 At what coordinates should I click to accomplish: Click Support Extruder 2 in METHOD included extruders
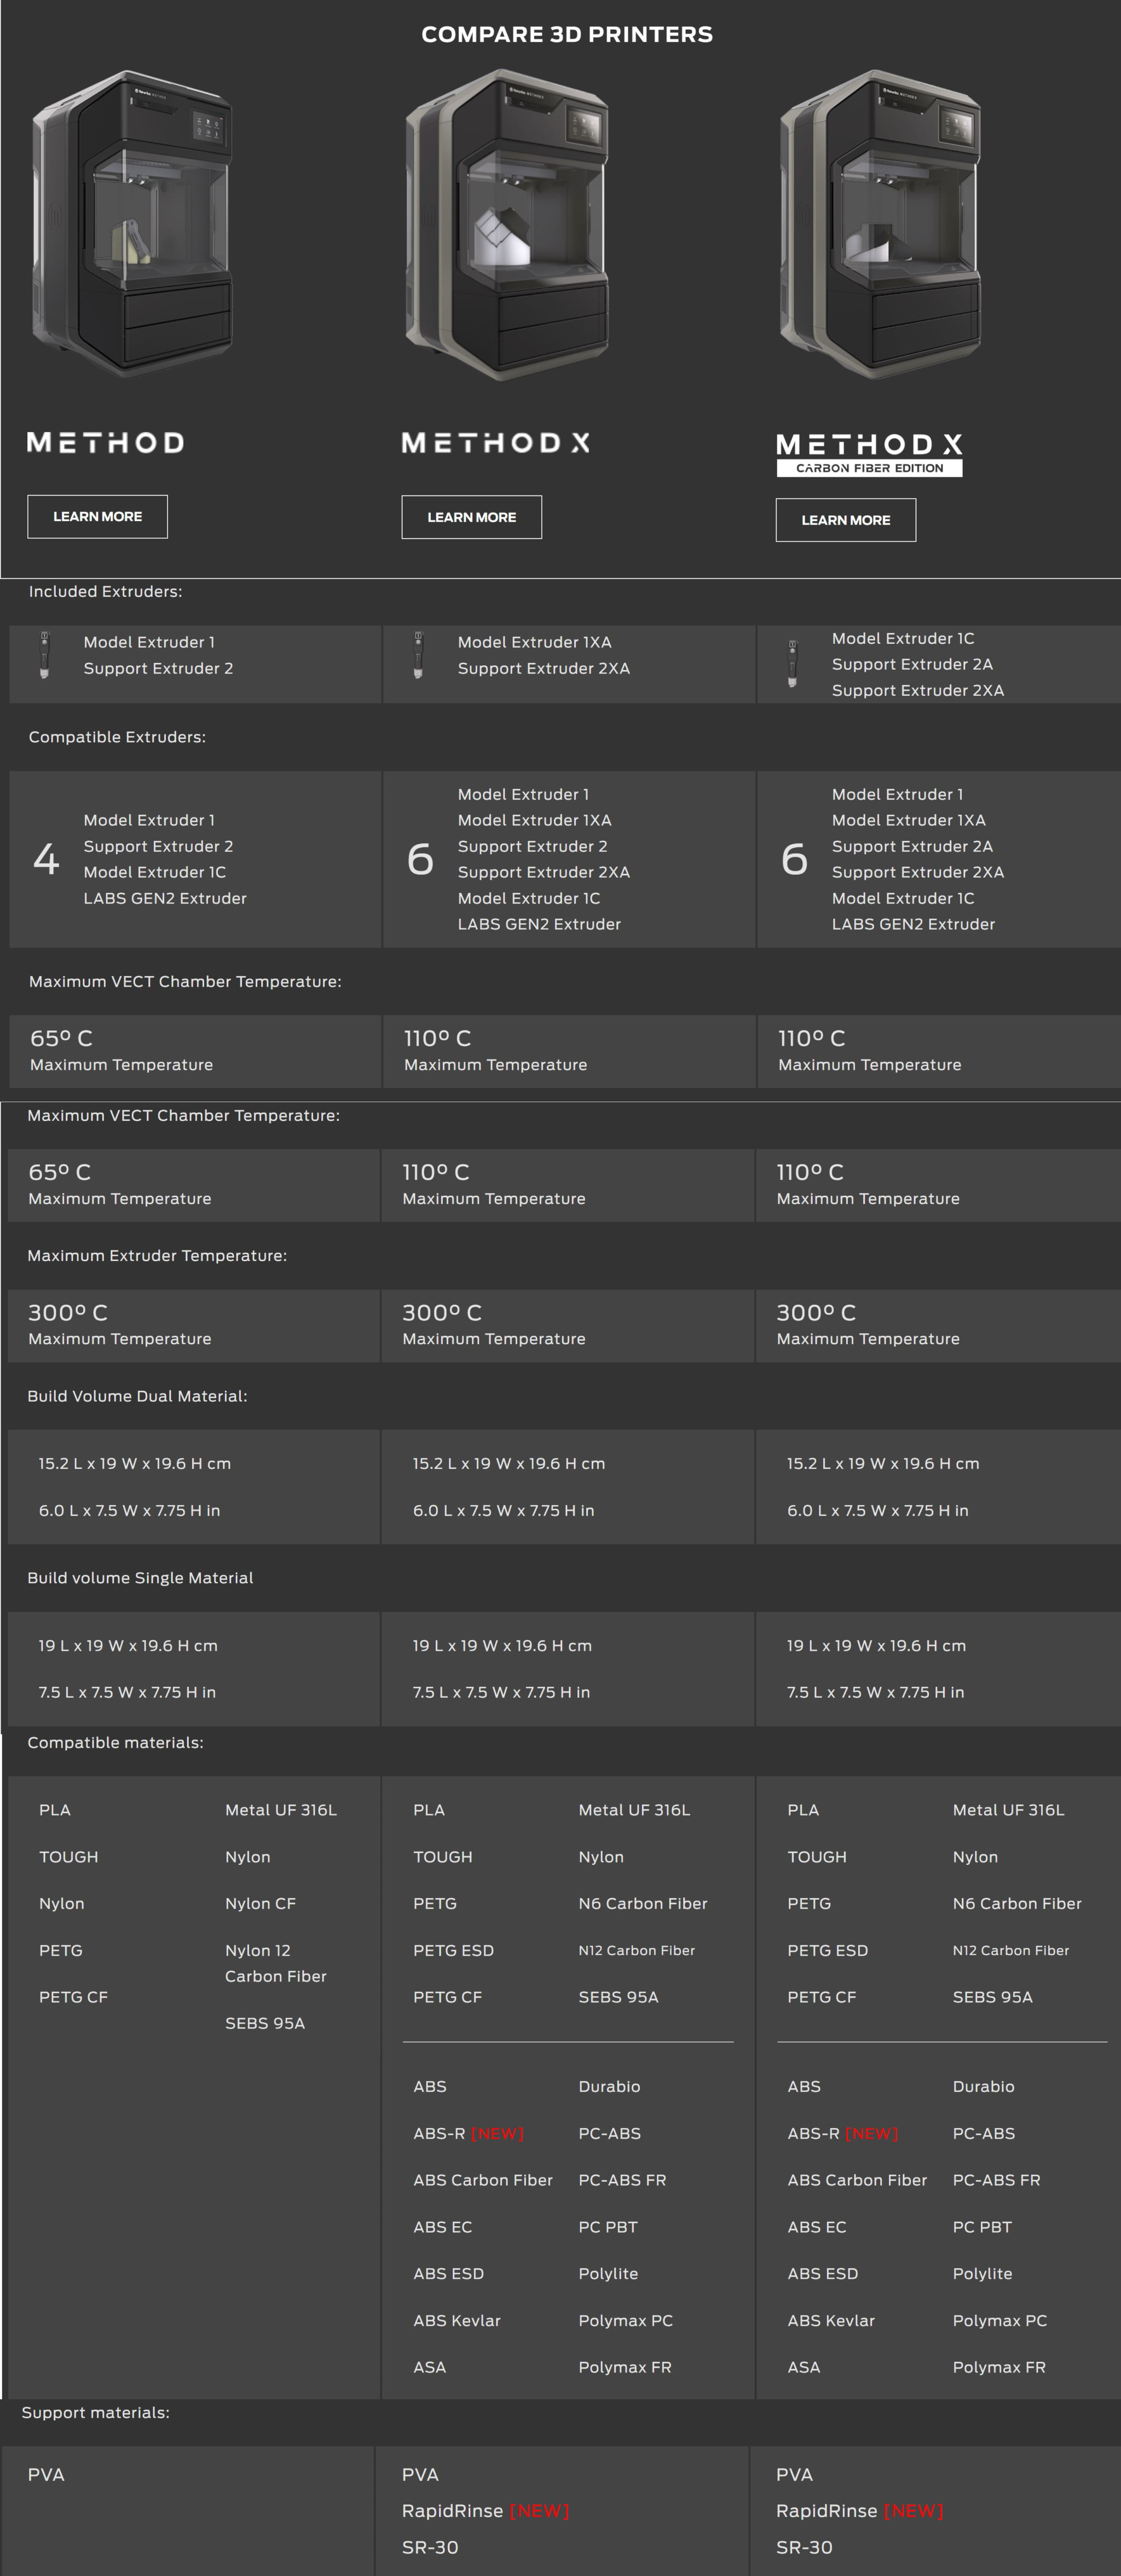click(158, 668)
